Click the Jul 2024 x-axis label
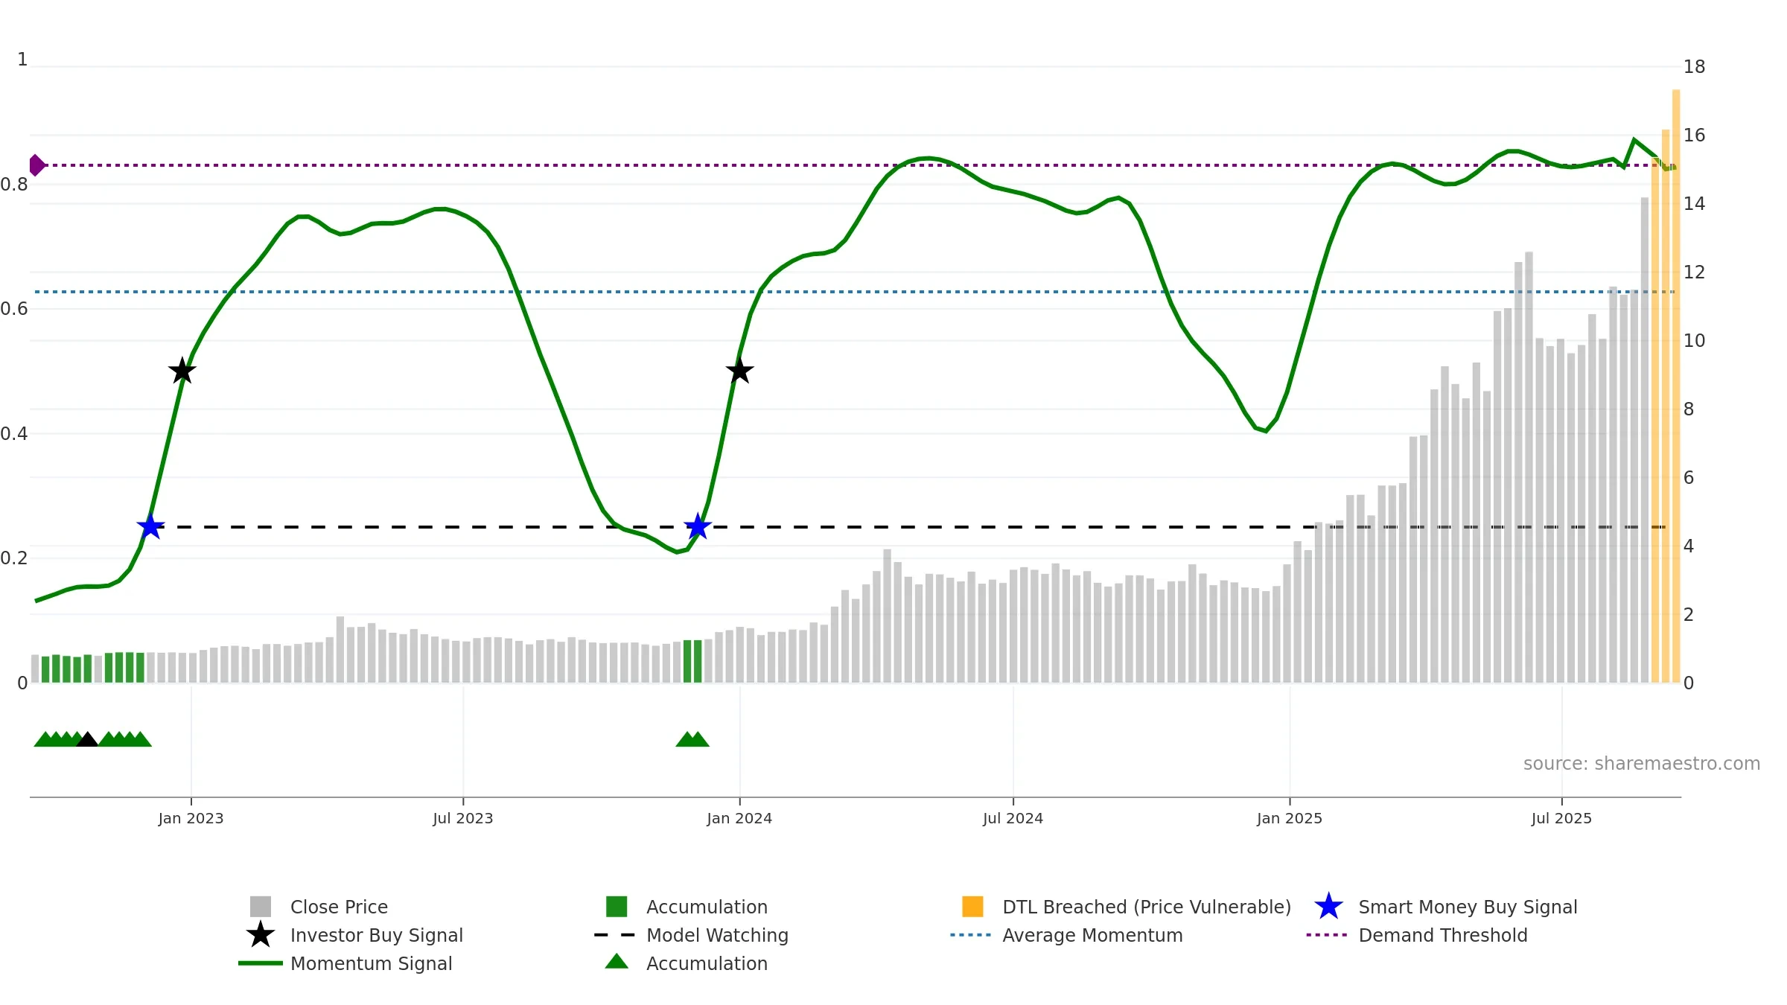This screenshot has height=1005, width=1787. pyautogui.click(x=1013, y=819)
